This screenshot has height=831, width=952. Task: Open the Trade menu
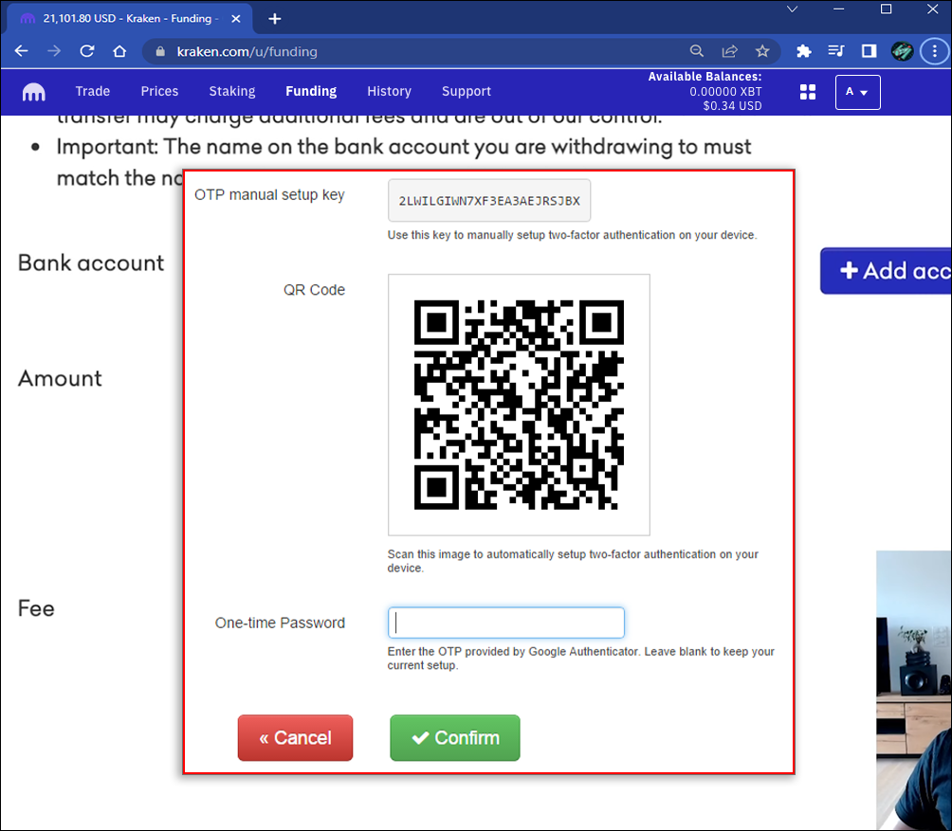[x=92, y=91]
